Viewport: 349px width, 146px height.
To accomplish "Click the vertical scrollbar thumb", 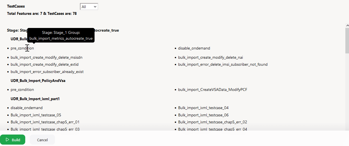I will [347, 41].
